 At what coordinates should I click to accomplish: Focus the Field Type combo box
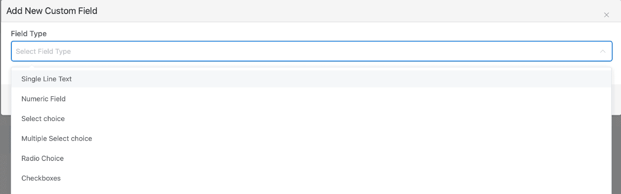(310, 51)
